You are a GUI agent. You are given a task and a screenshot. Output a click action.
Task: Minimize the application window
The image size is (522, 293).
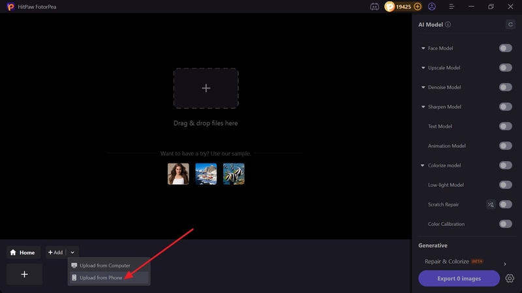[x=471, y=7]
